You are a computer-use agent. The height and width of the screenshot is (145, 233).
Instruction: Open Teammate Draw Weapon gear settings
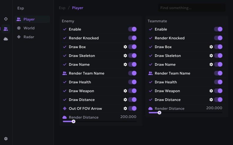[x=211, y=91]
